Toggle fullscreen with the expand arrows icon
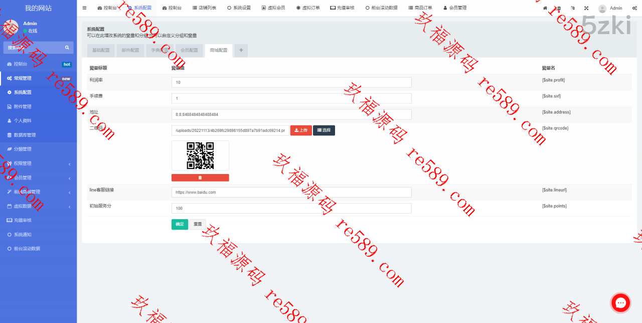Viewport: 642px width, 323px height. coord(586,8)
